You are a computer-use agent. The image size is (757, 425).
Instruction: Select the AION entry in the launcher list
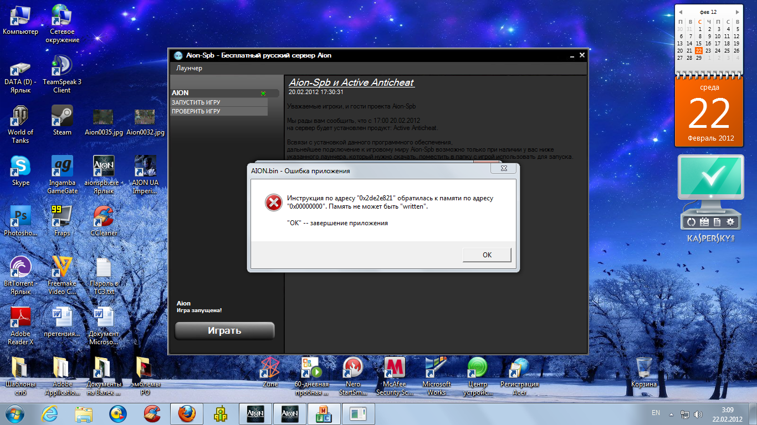click(x=224, y=93)
